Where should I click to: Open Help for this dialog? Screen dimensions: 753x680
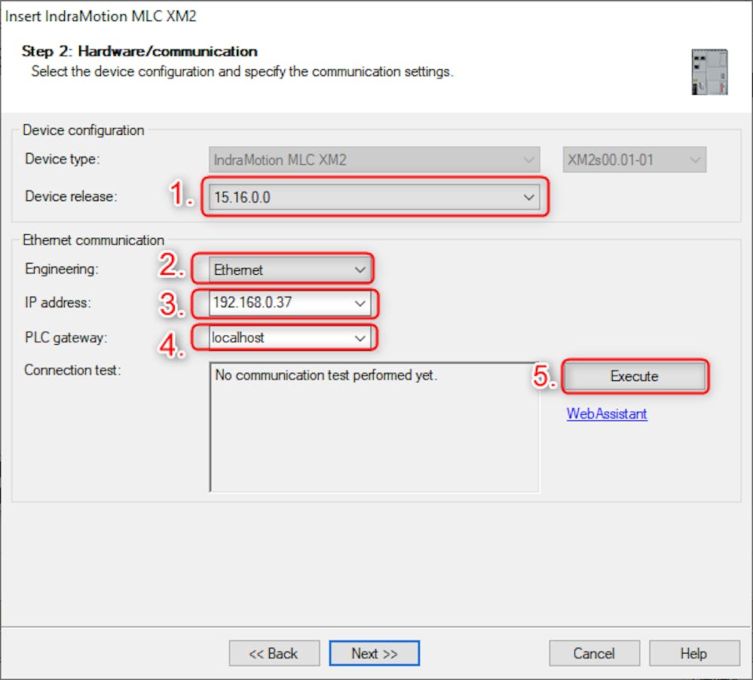[693, 653]
